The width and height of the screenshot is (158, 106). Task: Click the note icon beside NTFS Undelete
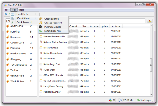coord(41,47)
